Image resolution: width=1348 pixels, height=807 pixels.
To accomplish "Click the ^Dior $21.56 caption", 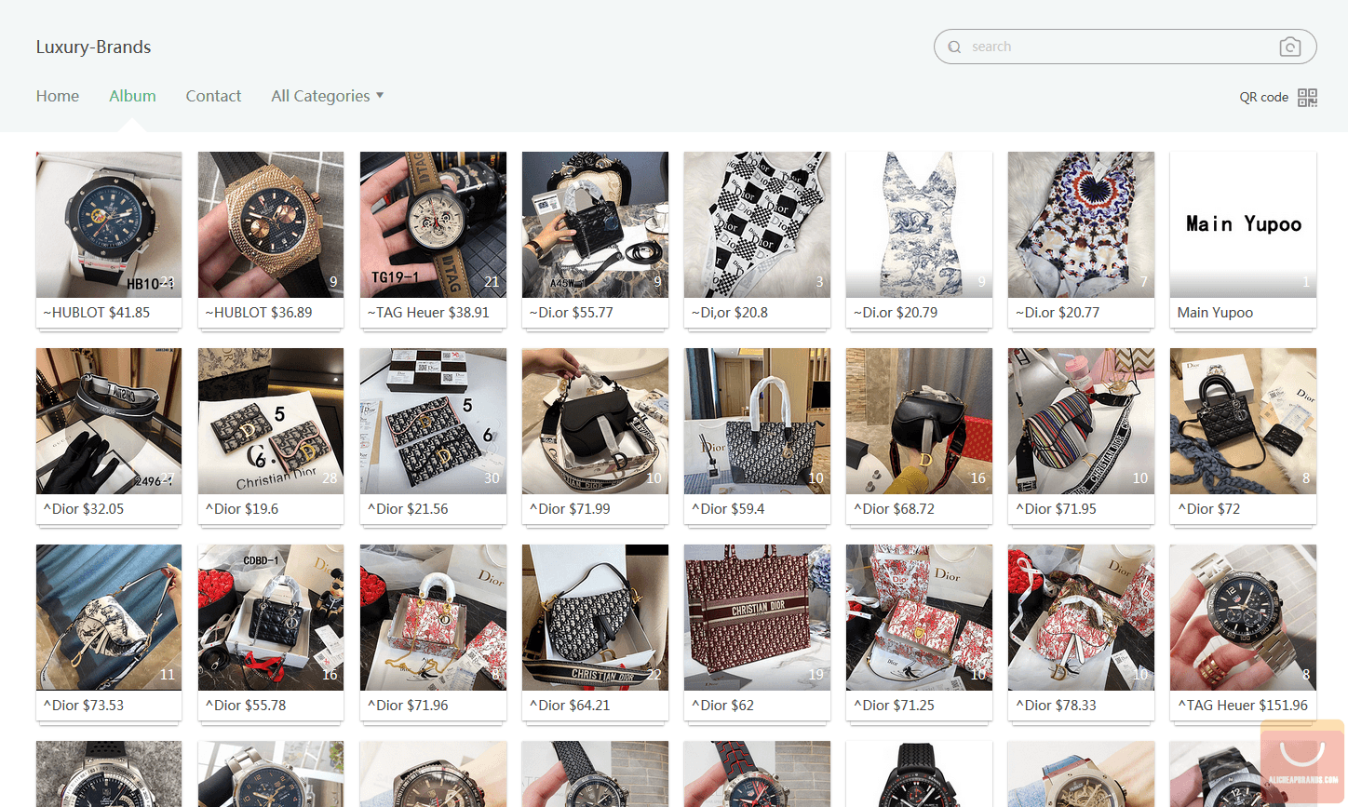I will tap(408, 509).
